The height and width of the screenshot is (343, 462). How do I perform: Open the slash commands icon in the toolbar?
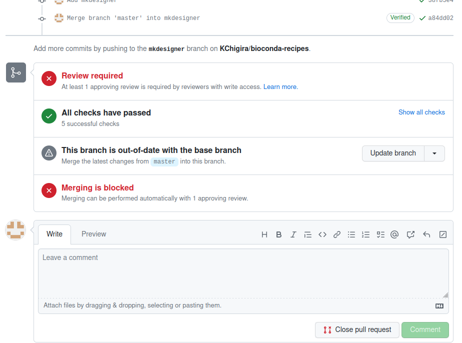pyautogui.click(x=443, y=234)
